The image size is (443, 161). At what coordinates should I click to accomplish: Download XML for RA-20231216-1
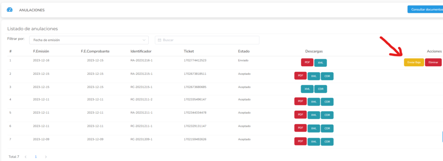pyautogui.click(x=321, y=63)
